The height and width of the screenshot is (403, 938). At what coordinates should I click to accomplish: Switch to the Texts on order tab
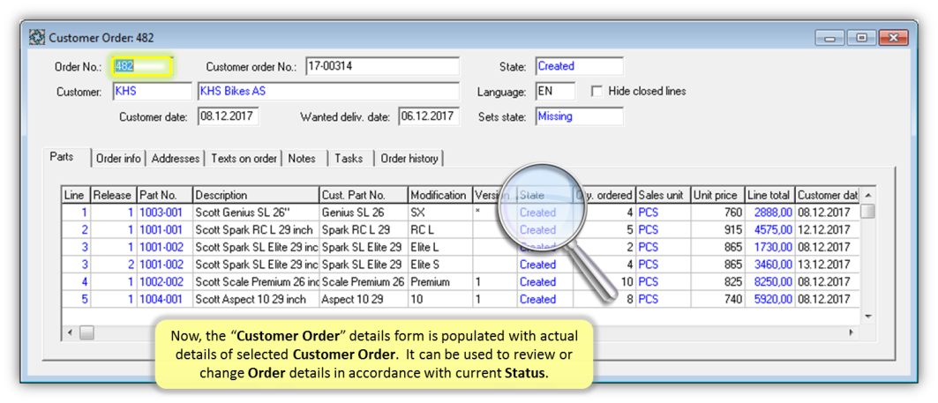coord(244,159)
